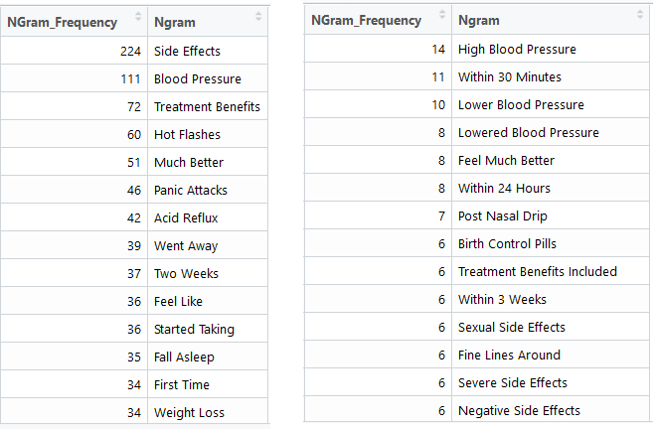Click the Birth Control Pills entry
This screenshot has height=429, width=653.
click(x=507, y=243)
